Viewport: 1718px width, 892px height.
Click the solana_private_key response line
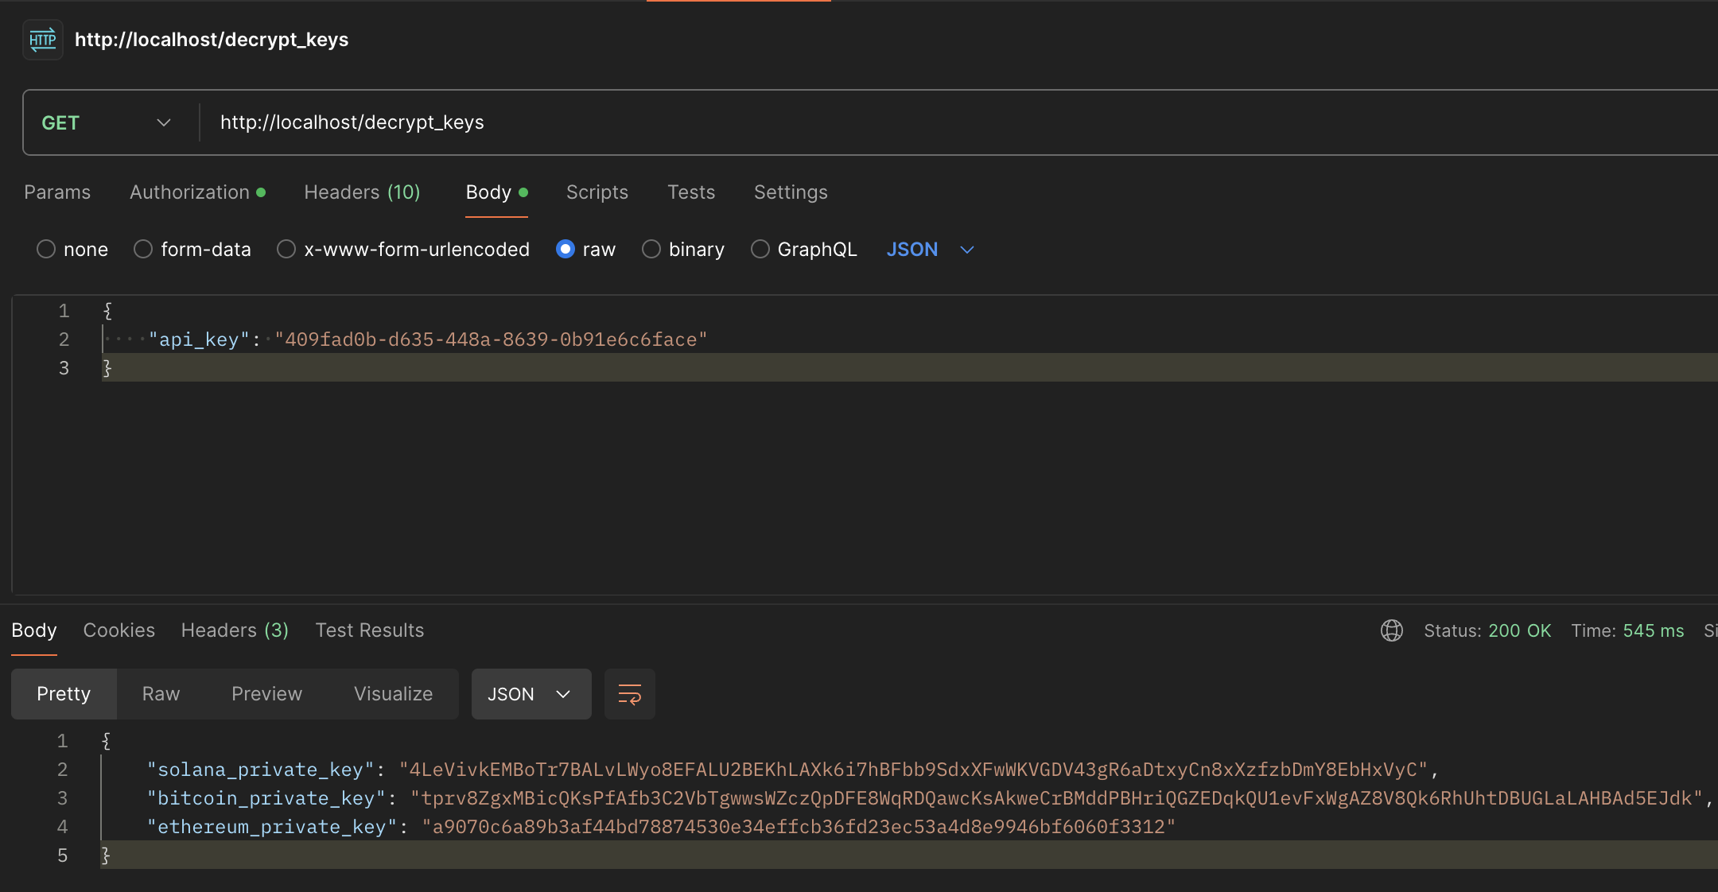point(793,770)
